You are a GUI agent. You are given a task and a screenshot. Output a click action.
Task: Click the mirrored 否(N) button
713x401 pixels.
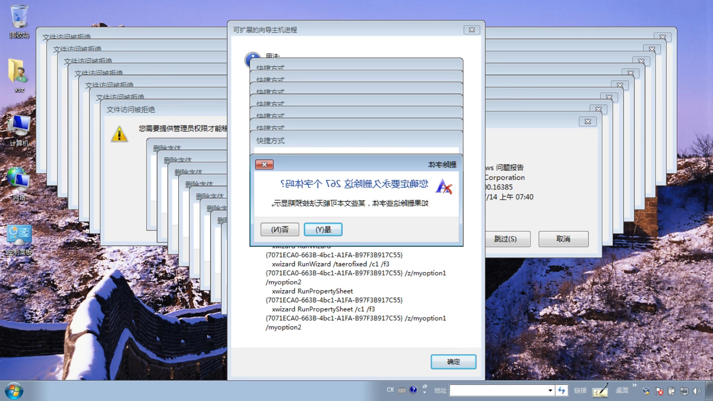point(280,229)
